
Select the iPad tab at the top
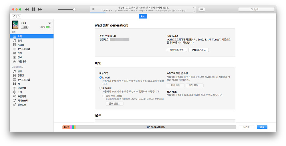pos(143,17)
